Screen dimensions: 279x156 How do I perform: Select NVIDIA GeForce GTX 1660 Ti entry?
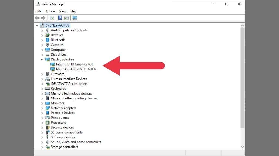(x=76, y=69)
